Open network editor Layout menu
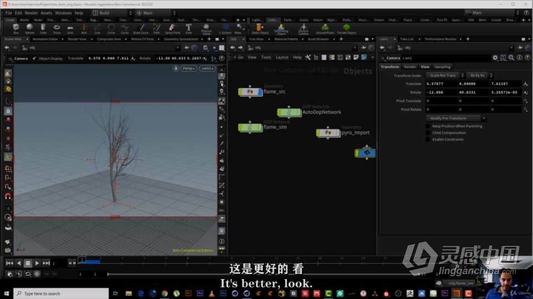This screenshot has width=533, height=299. pyautogui.click(x=282, y=58)
